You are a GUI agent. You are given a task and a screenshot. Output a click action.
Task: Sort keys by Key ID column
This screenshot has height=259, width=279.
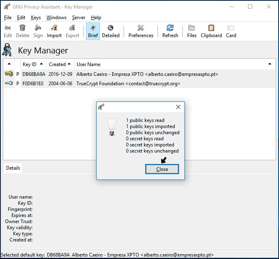point(33,64)
